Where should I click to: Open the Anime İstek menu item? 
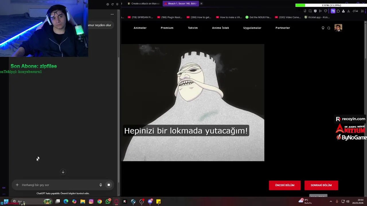tap(220, 28)
